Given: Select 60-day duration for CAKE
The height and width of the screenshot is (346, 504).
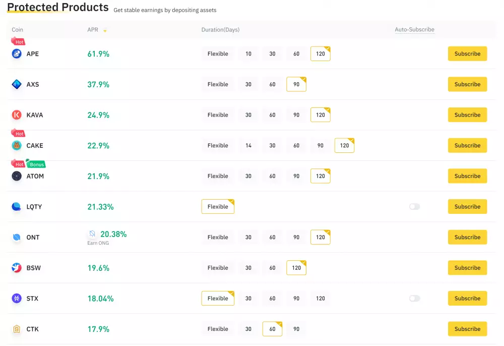Looking at the screenshot, I should pos(296,145).
